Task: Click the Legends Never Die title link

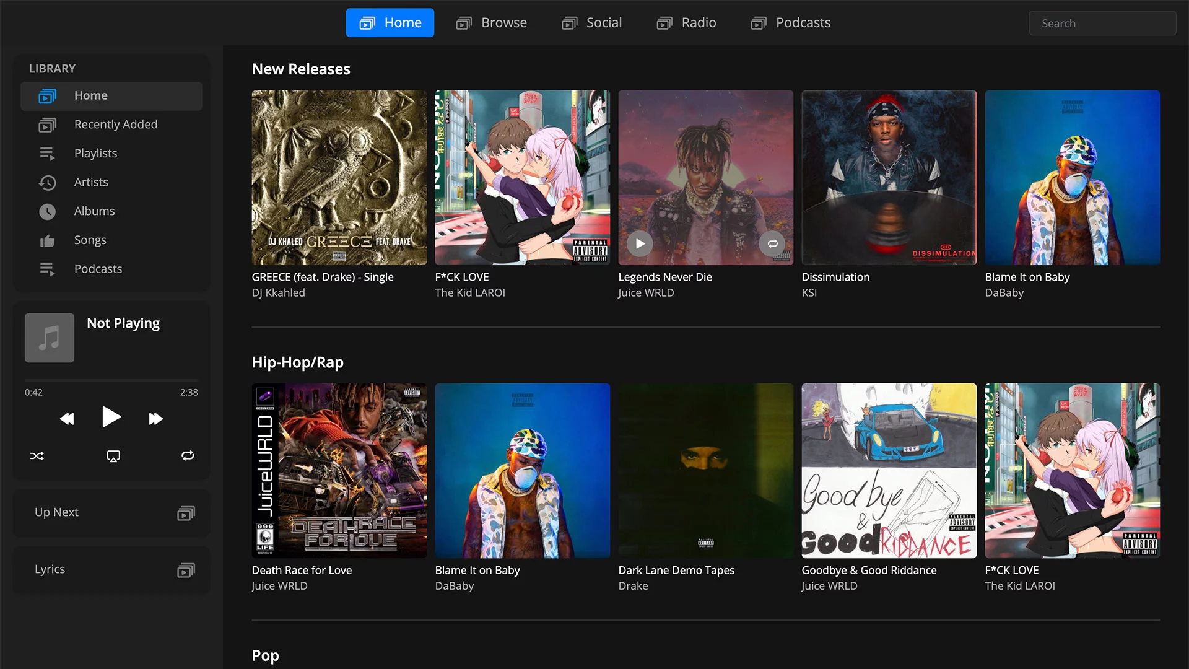Action: pos(665,278)
